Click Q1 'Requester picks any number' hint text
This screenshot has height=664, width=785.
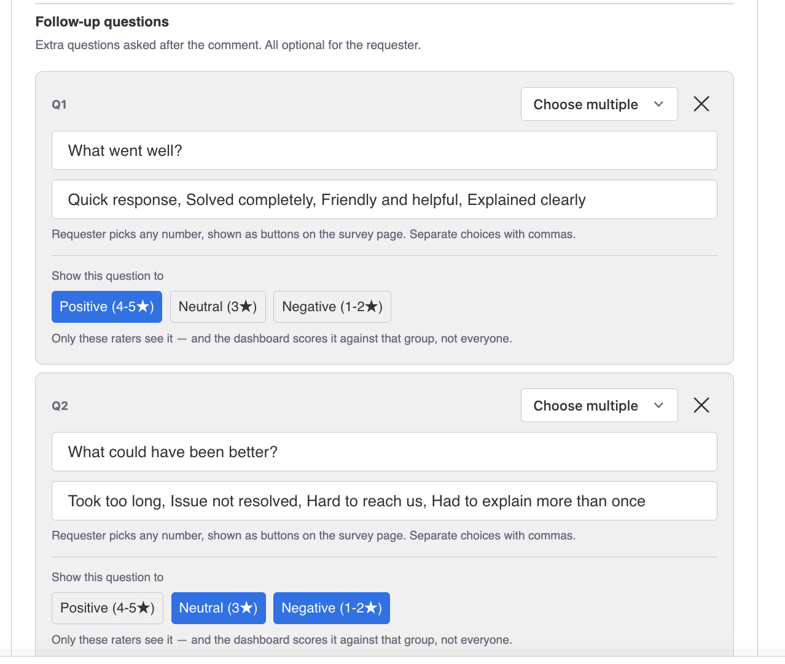tap(313, 234)
